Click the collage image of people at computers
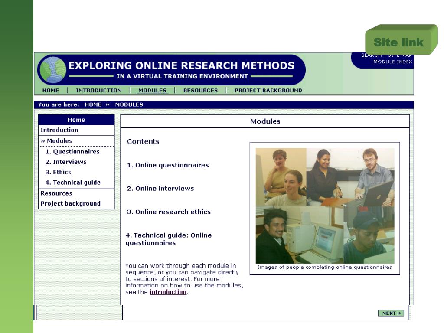444x333 pixels. pyautogui.click(x=325, y=206)
